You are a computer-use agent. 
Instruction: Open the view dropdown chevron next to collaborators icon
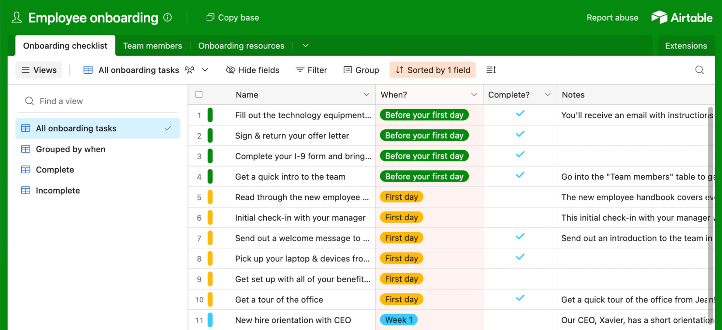(x=205, y=70)
